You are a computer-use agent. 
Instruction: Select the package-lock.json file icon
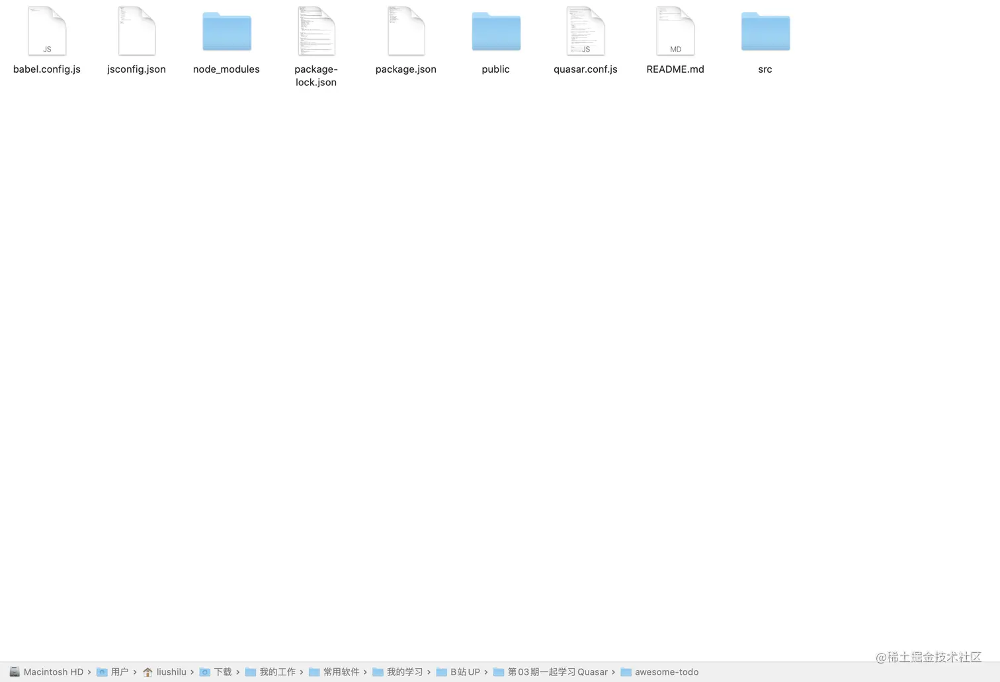316,31
